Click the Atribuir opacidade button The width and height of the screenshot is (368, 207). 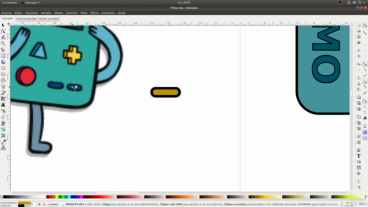[x=49, y=18]
